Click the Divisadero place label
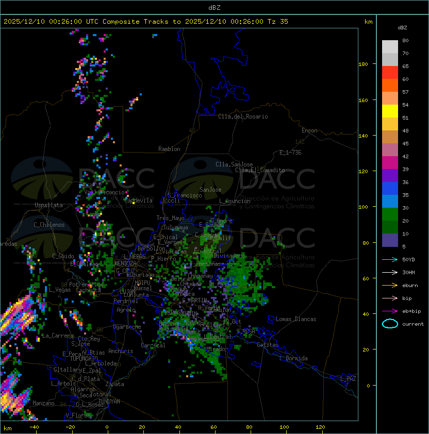 coord(229,256)
